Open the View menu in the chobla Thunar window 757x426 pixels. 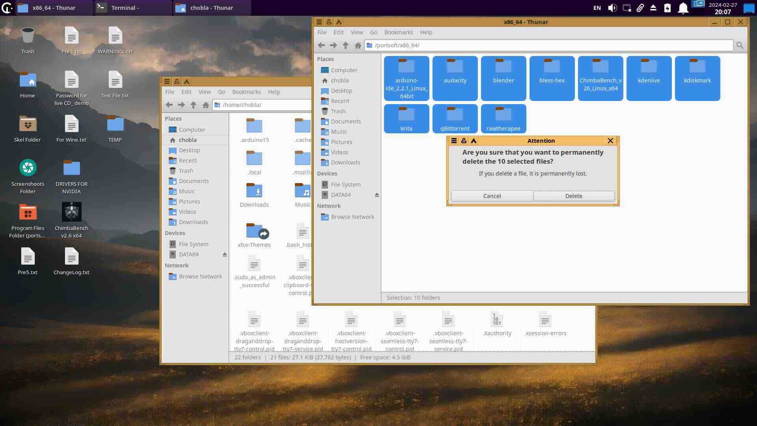pos(204,92)
